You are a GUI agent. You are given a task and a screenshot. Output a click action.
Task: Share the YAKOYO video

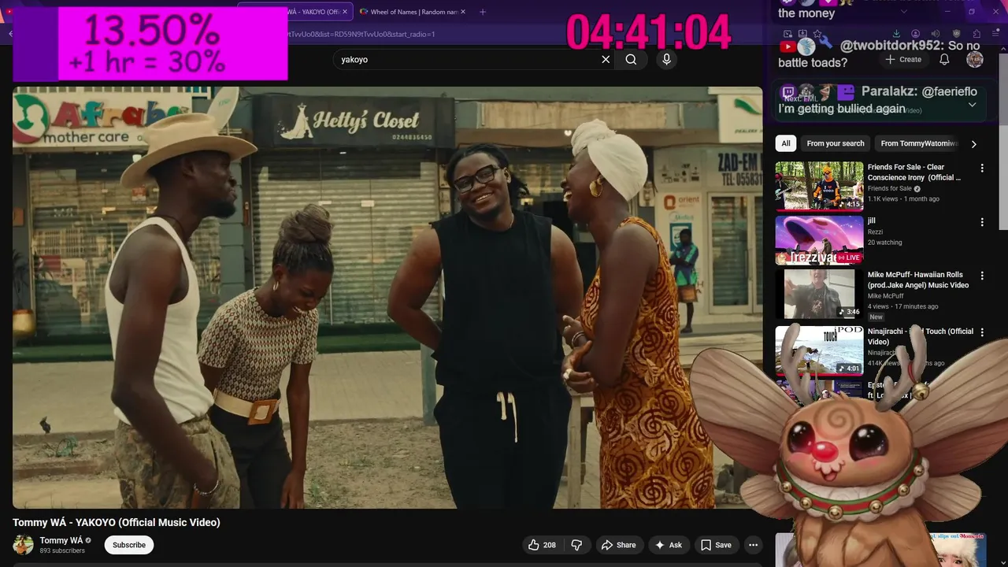(618, 545)
